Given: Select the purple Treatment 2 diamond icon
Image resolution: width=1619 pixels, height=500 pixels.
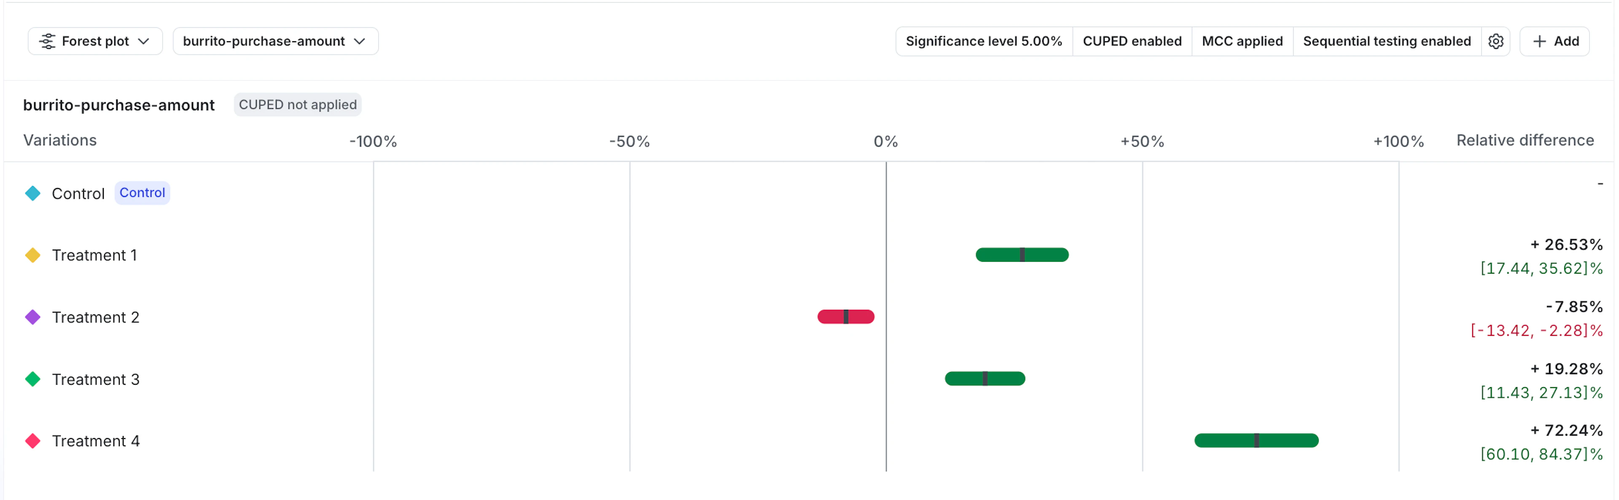Looking at the screenshot, I should (32, 317).
